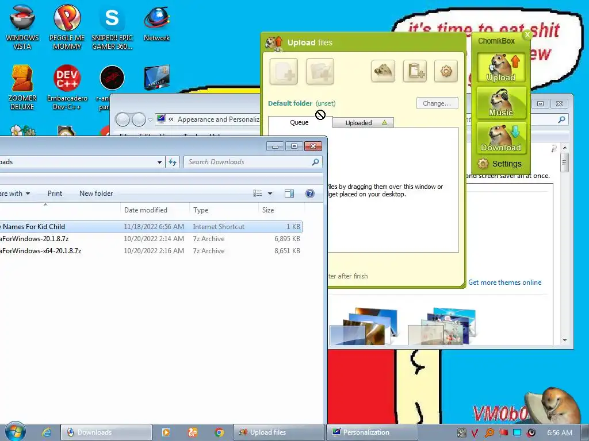Launch Google Chrome from the taskbar
The height and width of the screenshot is (441, 589).
219,432
